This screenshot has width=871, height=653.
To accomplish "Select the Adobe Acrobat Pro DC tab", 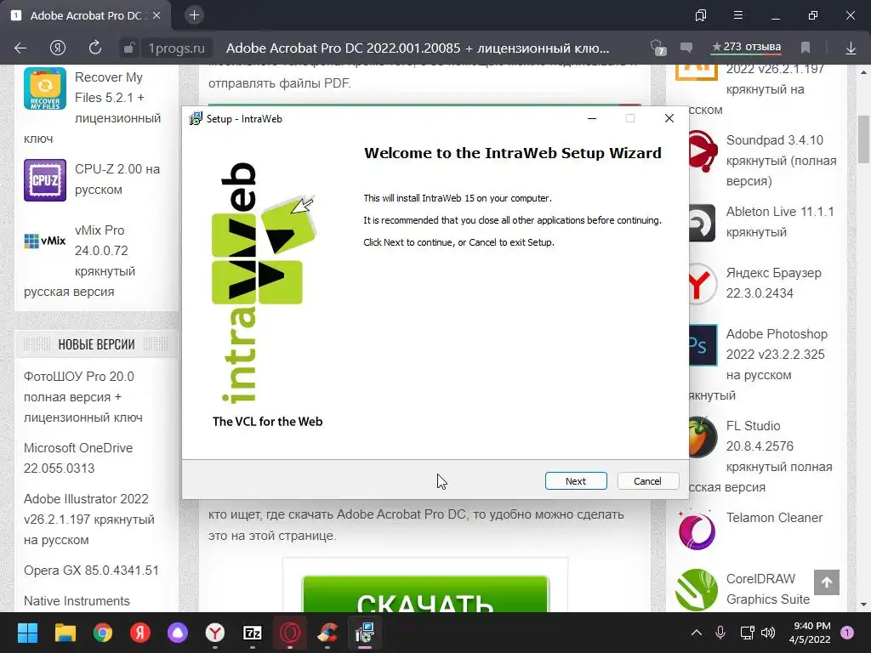I will pos(86,15).
